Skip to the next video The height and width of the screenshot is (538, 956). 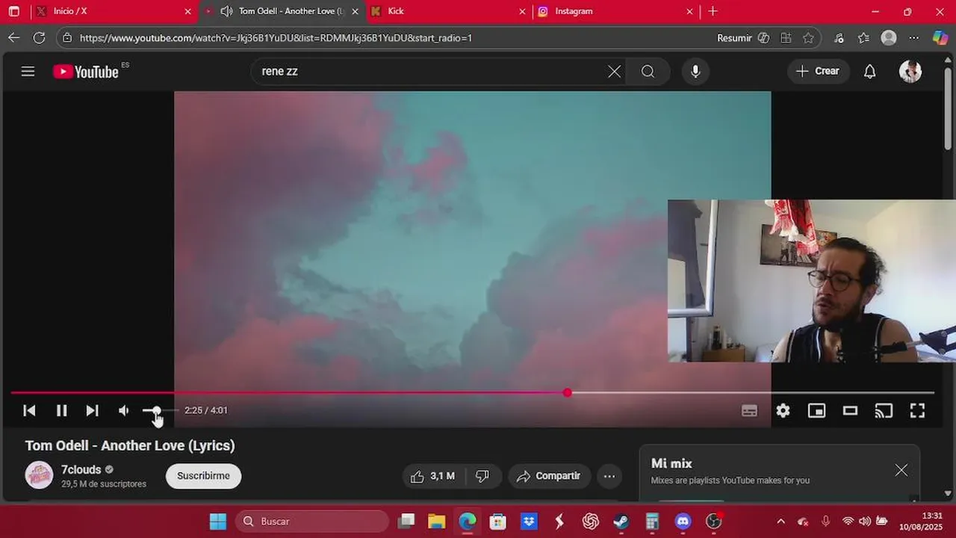[92, 410]
